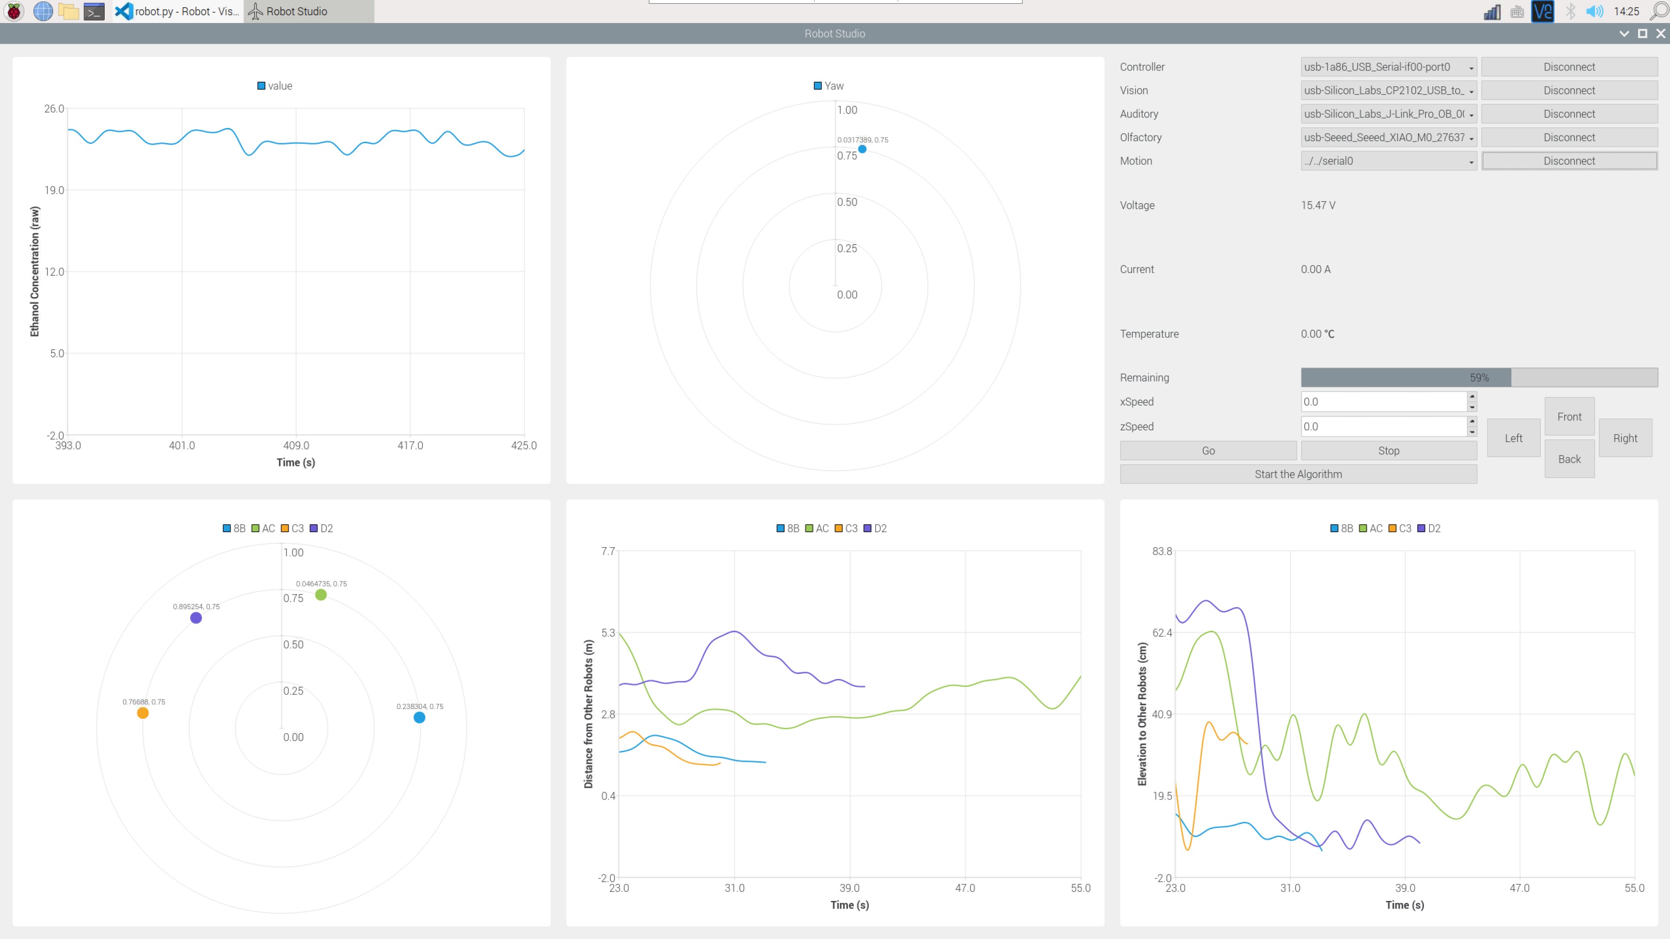Click the volume speaker tray icon
The width and height of the screenshot is (1670, 939).
1594,11
